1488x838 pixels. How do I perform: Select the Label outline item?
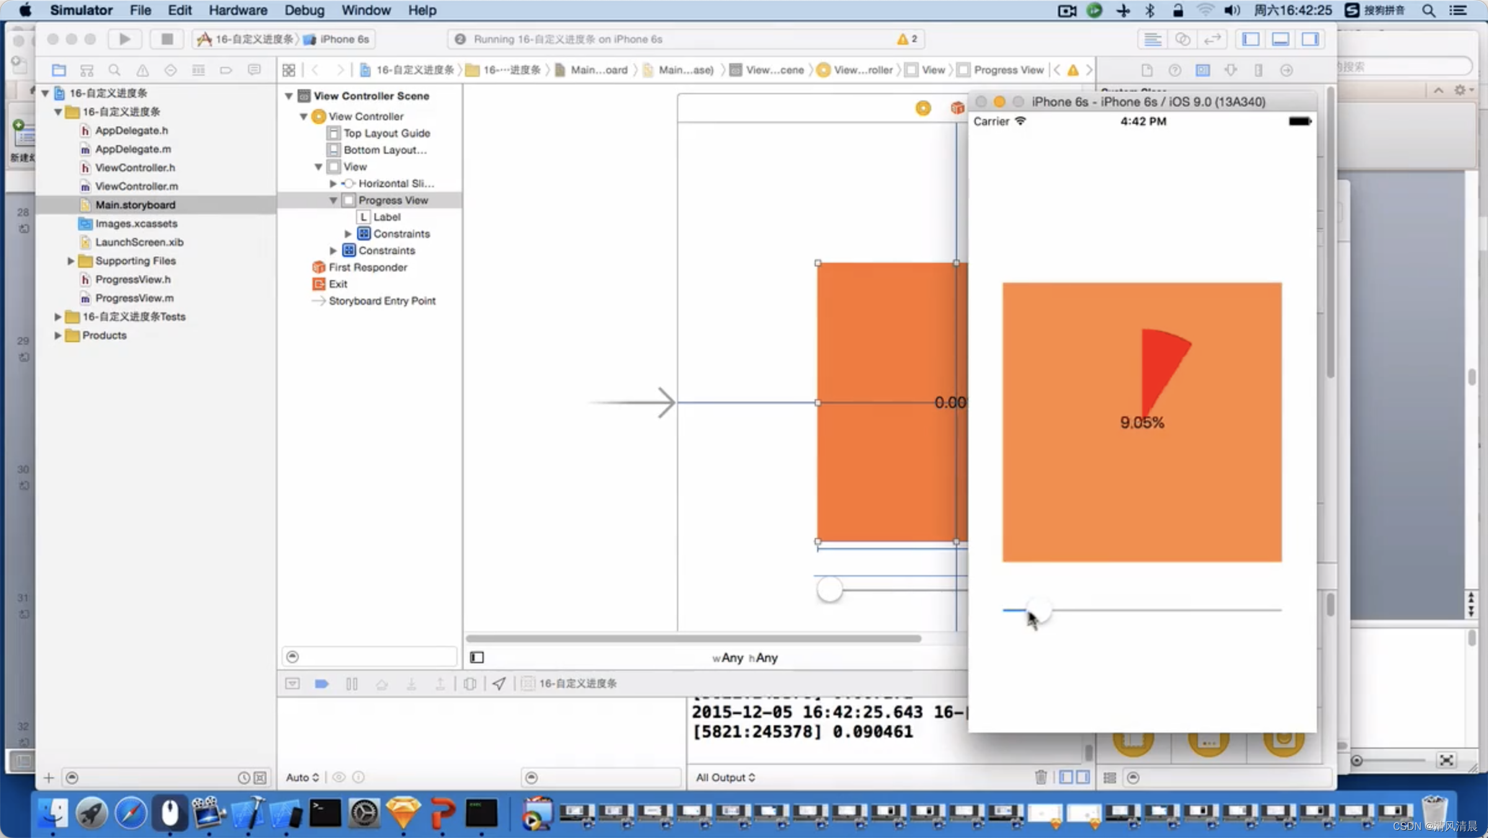pos(387,217)
